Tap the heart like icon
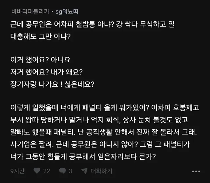This screenshot has width=210, height=183. pyautogui.click(x=37, y=171)
